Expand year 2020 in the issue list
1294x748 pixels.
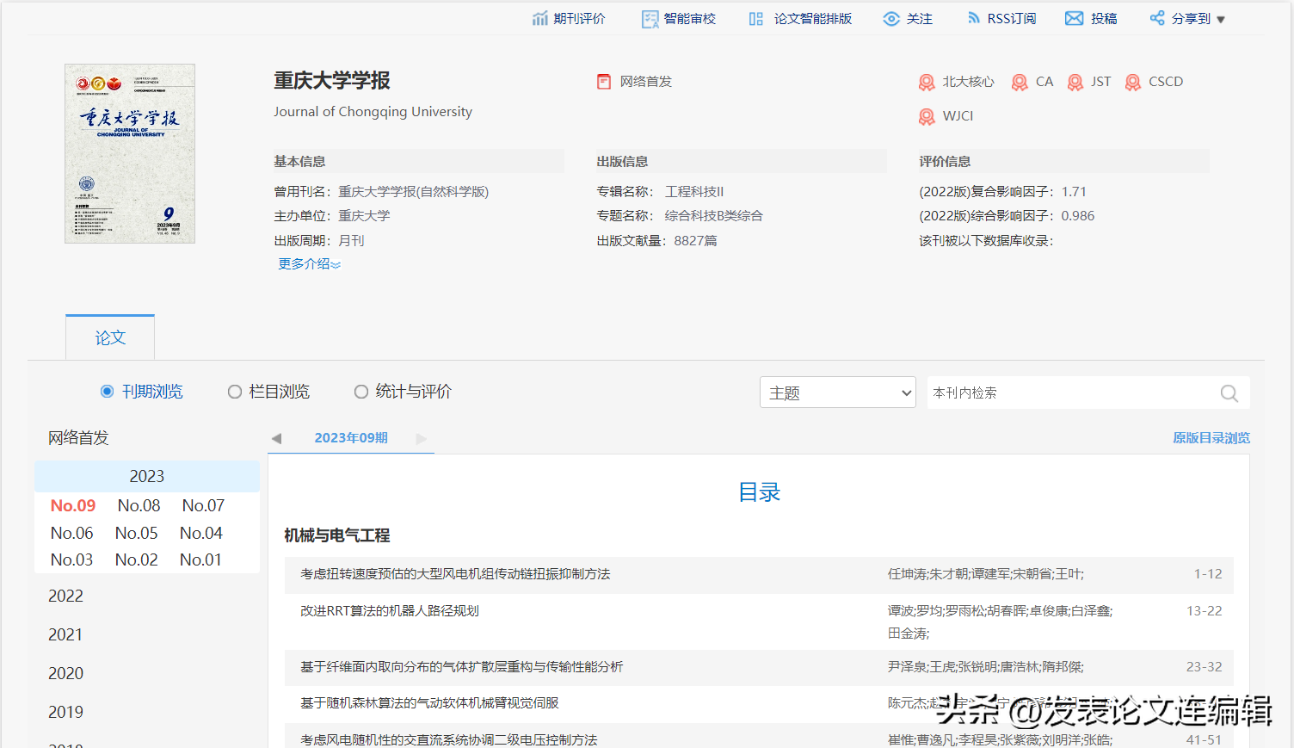pyautogui.click(x=66, y=673)
